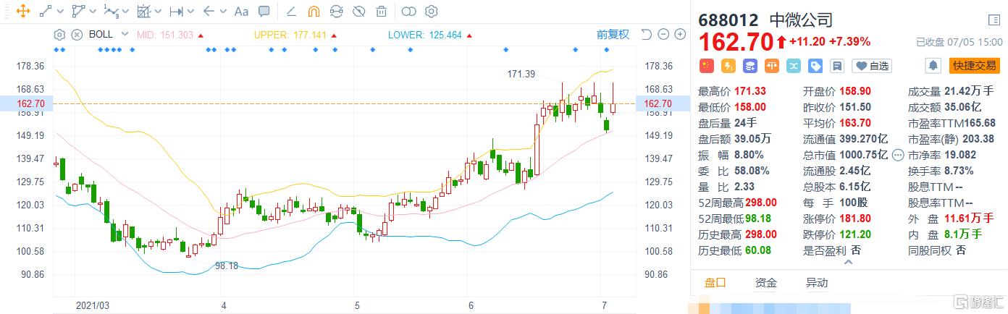The image size is (1008, 314).
Task: Click the BOLL LOWER value 125.464
Action: 447,34
